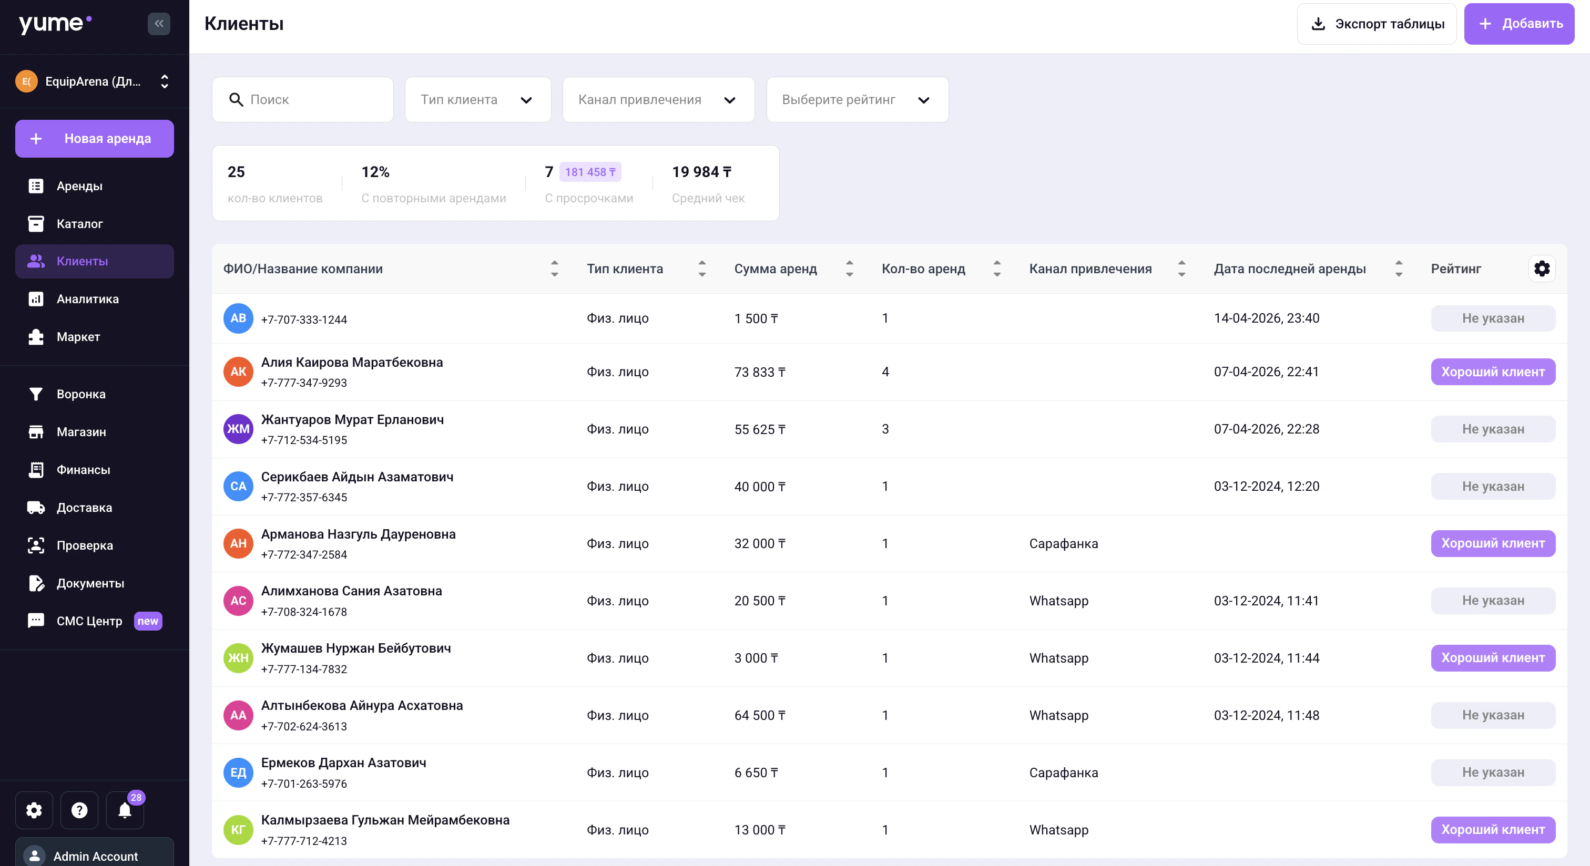Click the download icon in Экспорт таблицы

click(1318, 24)
